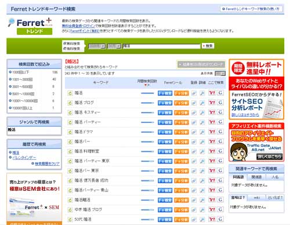Click 婚活 genre field in ジャンルで再検索

coord(34,130)
